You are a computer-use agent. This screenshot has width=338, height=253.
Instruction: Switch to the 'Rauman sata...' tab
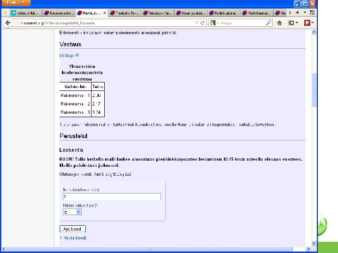click(59, 13)
